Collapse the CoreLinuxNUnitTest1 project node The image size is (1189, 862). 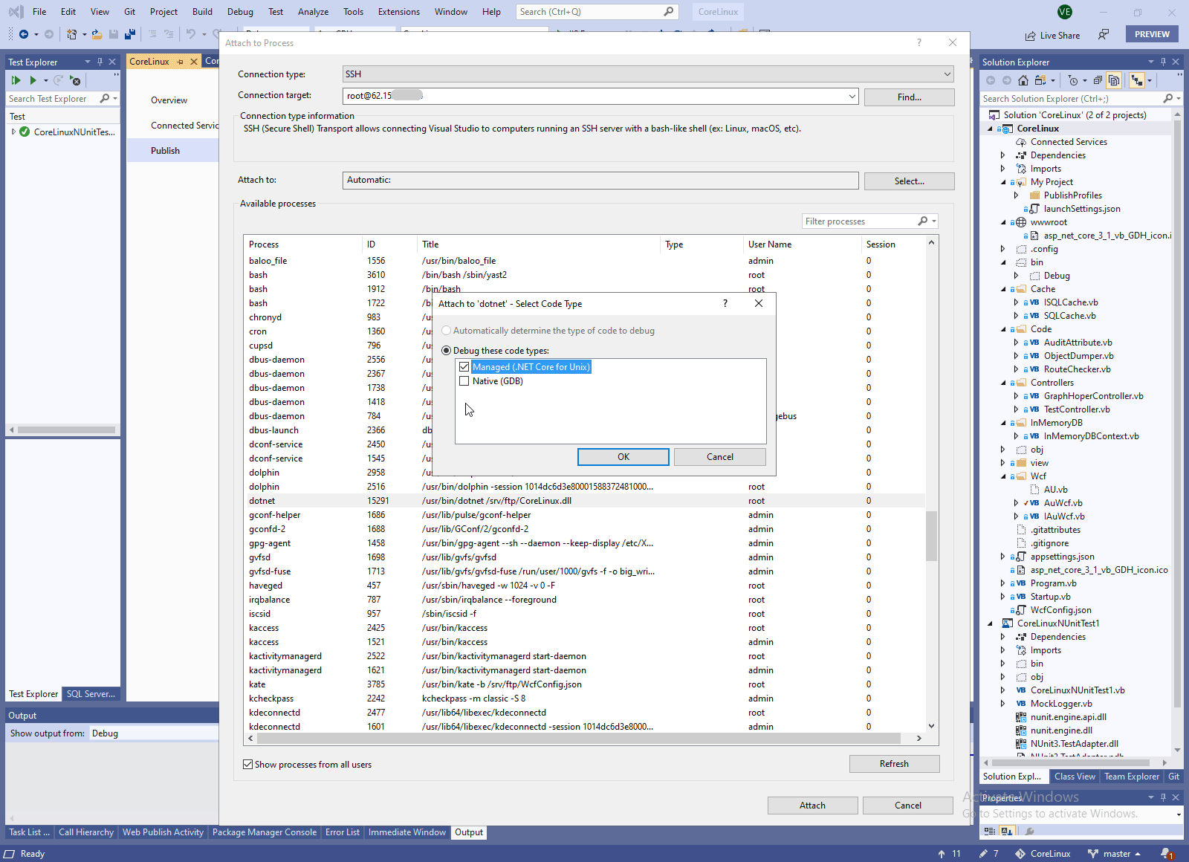pos(989,623)
